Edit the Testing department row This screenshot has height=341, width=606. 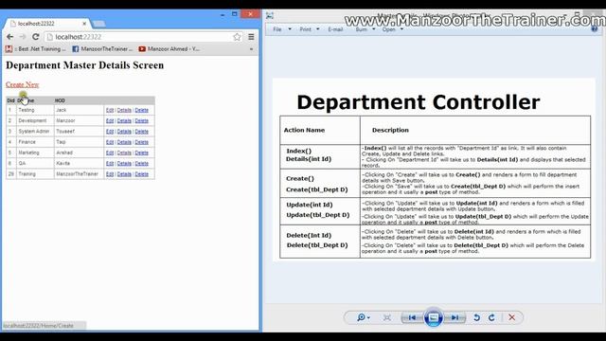(x=110, y=110)
